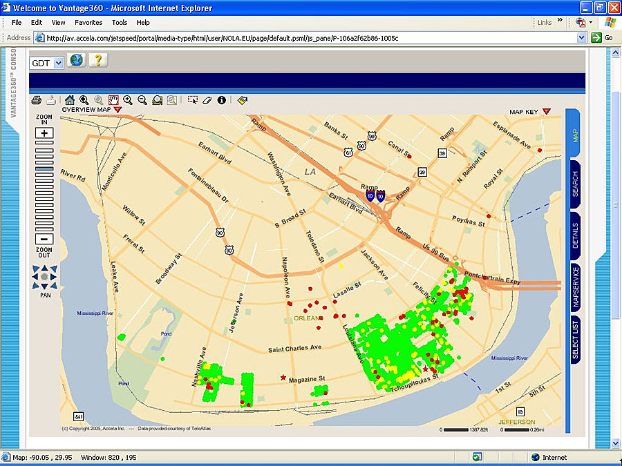This screenshot has height=466, width=622.
Task: Switch to the MAPSERVICE side tab
Action: [x=576, y=287]
